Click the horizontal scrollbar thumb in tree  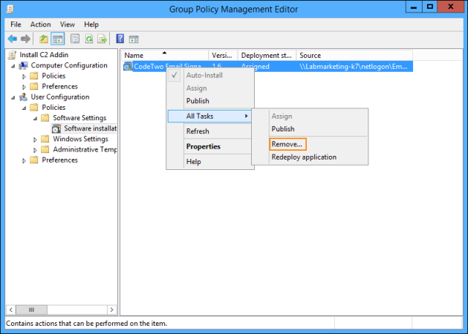tap(31, 310)
